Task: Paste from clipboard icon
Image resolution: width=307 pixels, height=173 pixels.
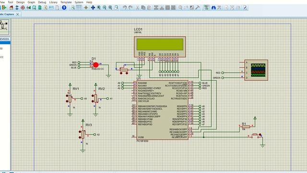Action: click(x=149, y=8)
